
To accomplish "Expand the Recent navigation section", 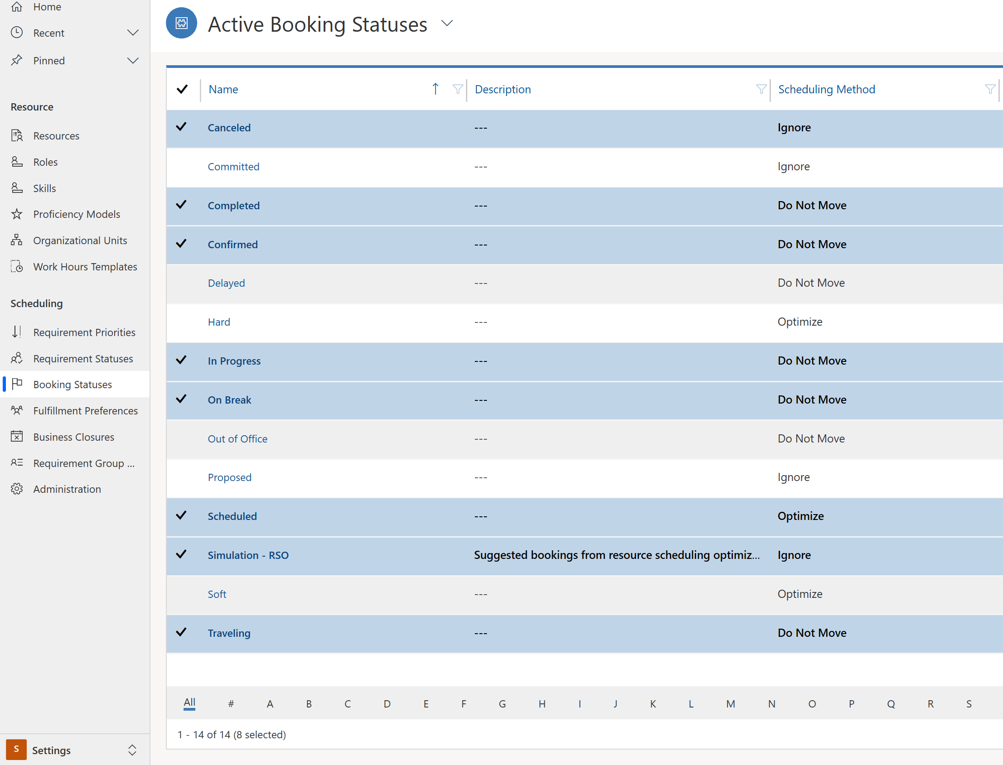I will coord(133,33).
